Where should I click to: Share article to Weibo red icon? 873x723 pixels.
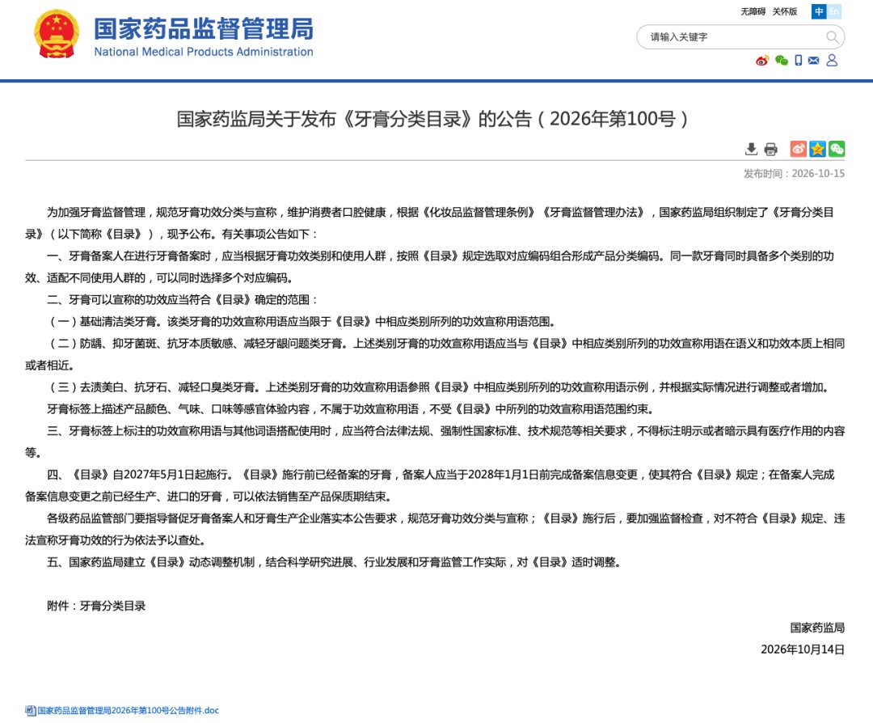pos(799,149)
